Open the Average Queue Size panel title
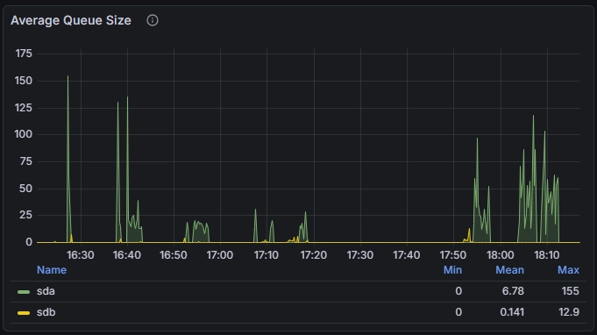The image size is (597, 335). (71, 20)
